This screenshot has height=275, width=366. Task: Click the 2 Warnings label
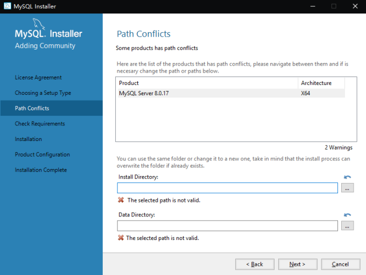pos(339,147)
